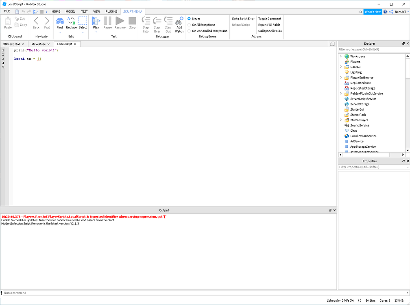Undock the Explorer panel
410x305 pixels.
[403, 44]
